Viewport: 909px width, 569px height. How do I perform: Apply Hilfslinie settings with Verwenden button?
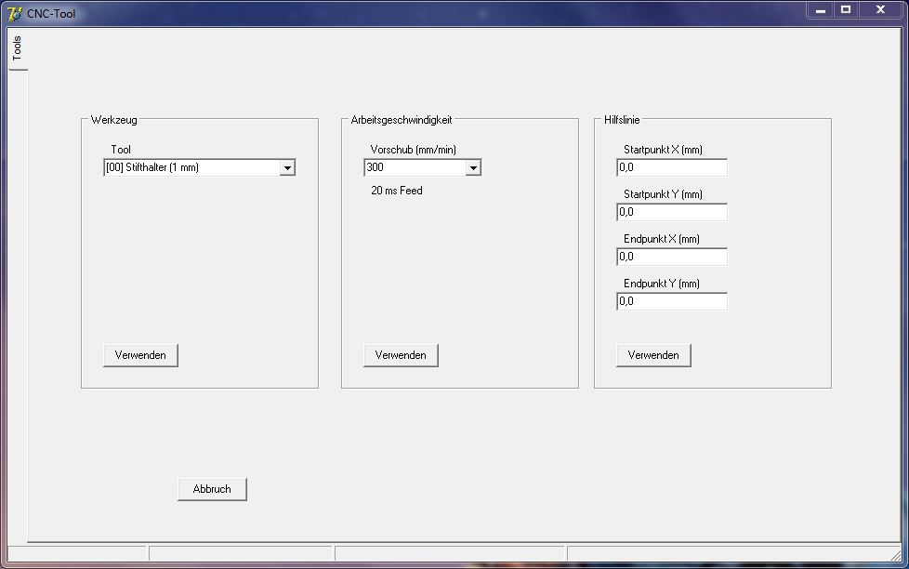coord(653,355)
